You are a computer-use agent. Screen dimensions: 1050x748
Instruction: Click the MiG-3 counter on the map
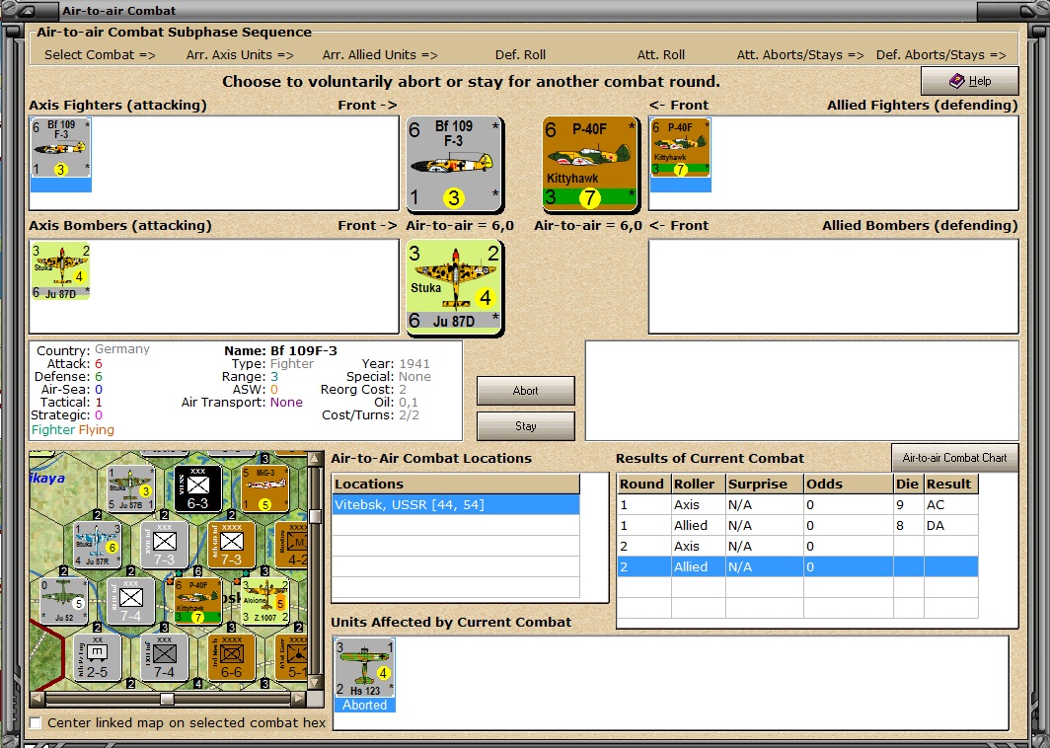[x=265, y=488]
